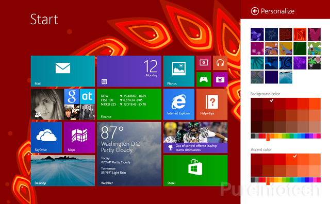Select the dark blue robot background thumbnail
The height and width of the screenshot is (204, 330).
point(271,35)
